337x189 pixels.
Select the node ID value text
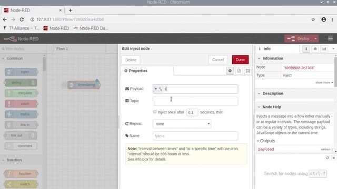(299, 68)
